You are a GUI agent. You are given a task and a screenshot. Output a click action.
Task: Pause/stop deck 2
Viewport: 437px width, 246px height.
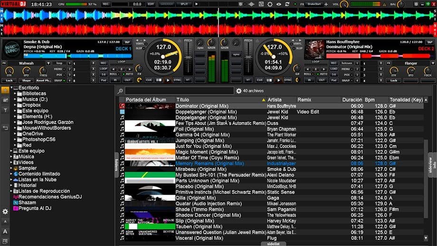click(269, 80)
